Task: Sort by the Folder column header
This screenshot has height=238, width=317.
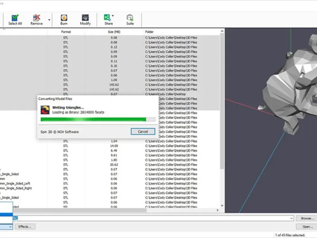Action: point(149,32)
